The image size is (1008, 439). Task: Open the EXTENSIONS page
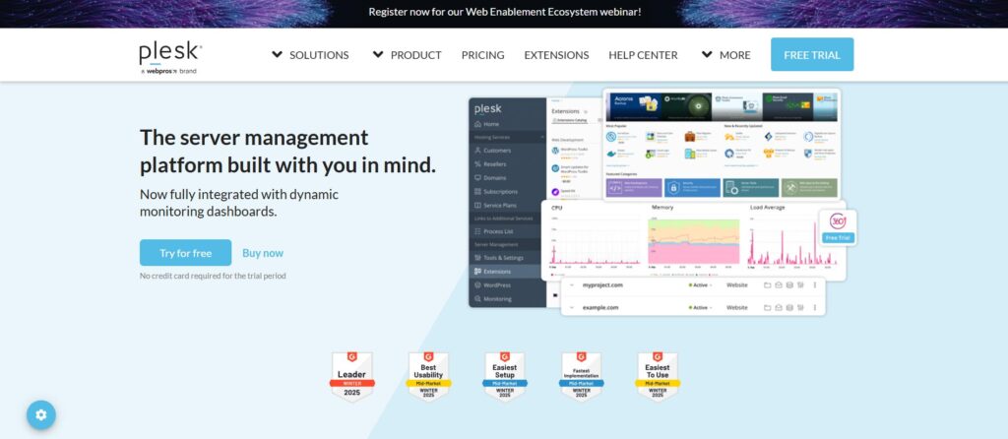coord(556,55)
